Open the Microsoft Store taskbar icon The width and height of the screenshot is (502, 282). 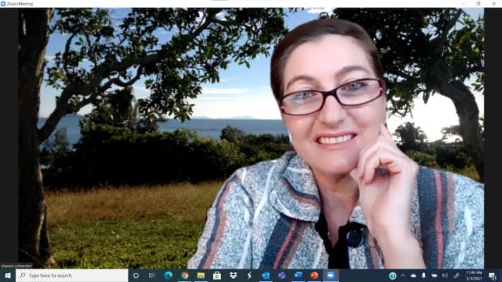[217, 276]
